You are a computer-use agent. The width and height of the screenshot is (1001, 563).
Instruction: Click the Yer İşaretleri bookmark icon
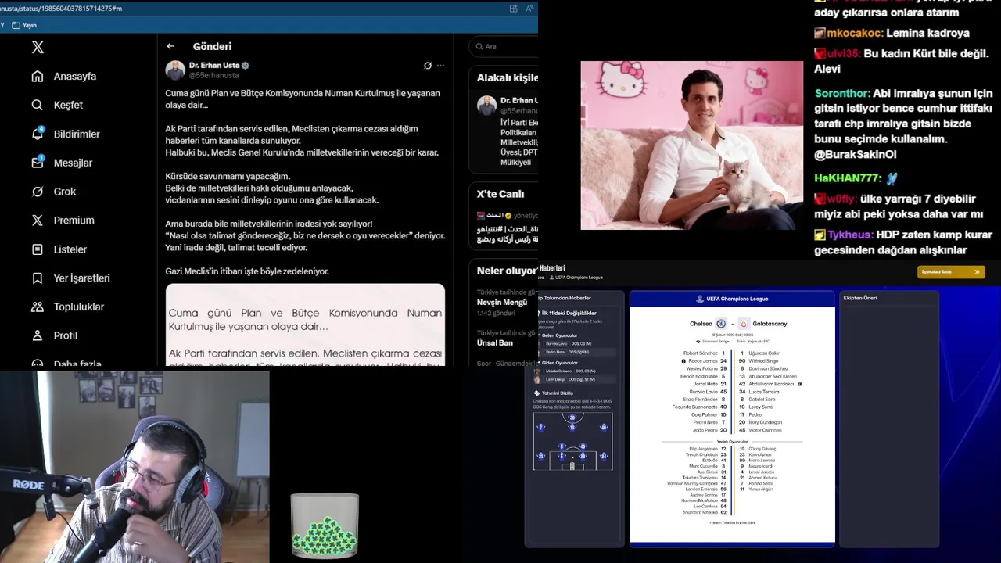click(38, 278)
